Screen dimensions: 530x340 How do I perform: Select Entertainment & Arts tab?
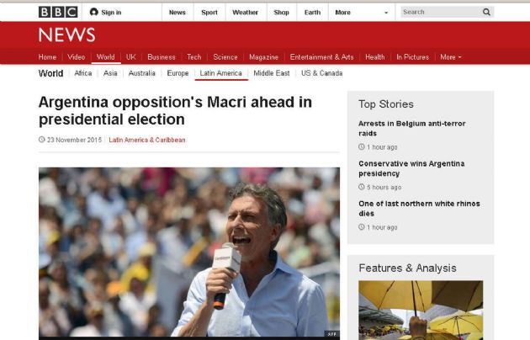[321, 57]
